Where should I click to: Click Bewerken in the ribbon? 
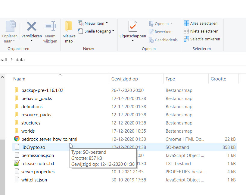coord(160,32)
